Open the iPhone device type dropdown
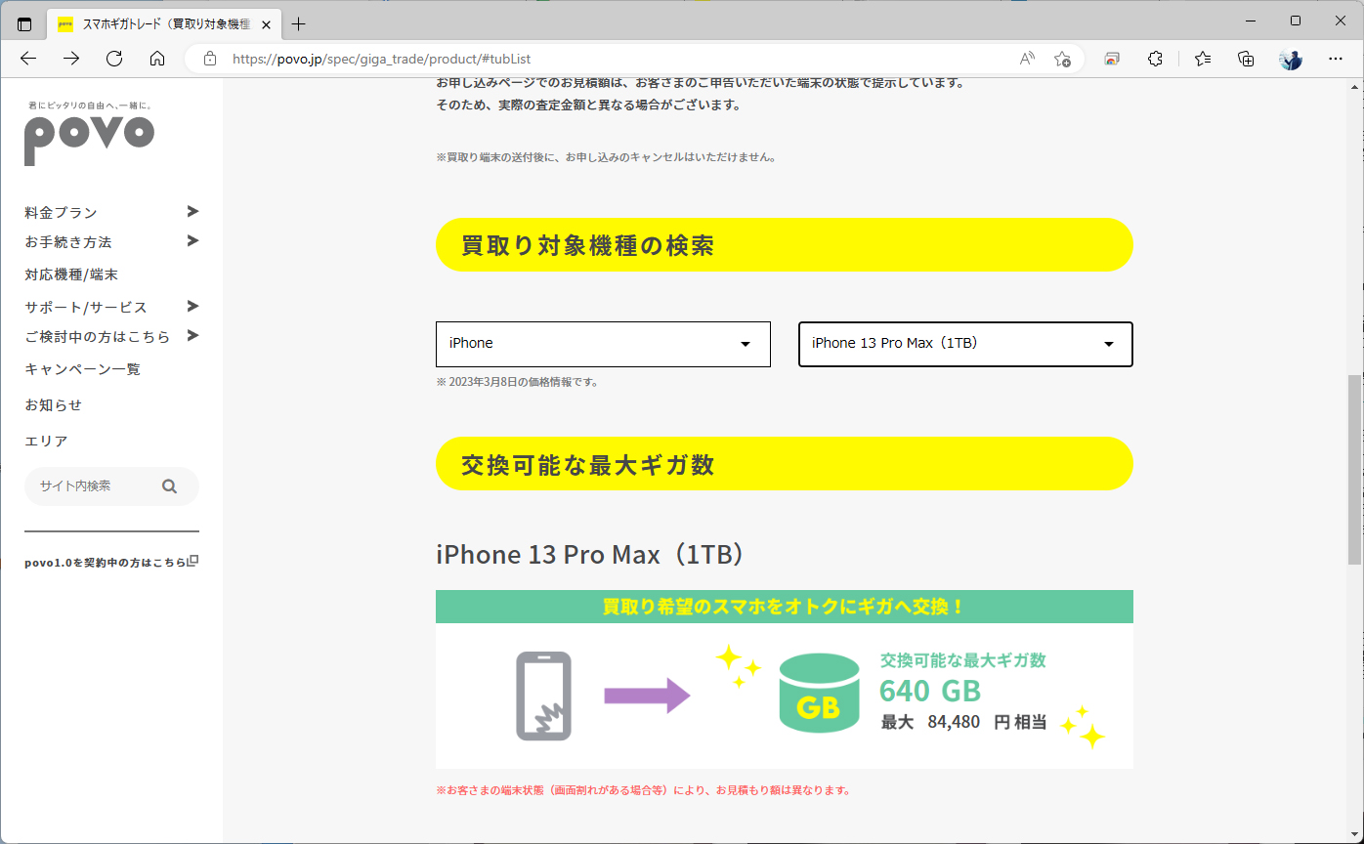Viewport: 1364px width, 844px height. click(x=603, y=344)
